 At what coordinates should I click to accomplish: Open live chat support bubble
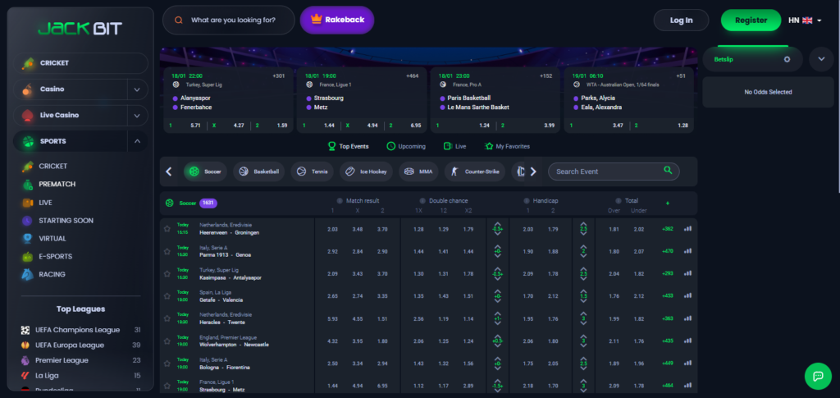(x=818, y=376)
